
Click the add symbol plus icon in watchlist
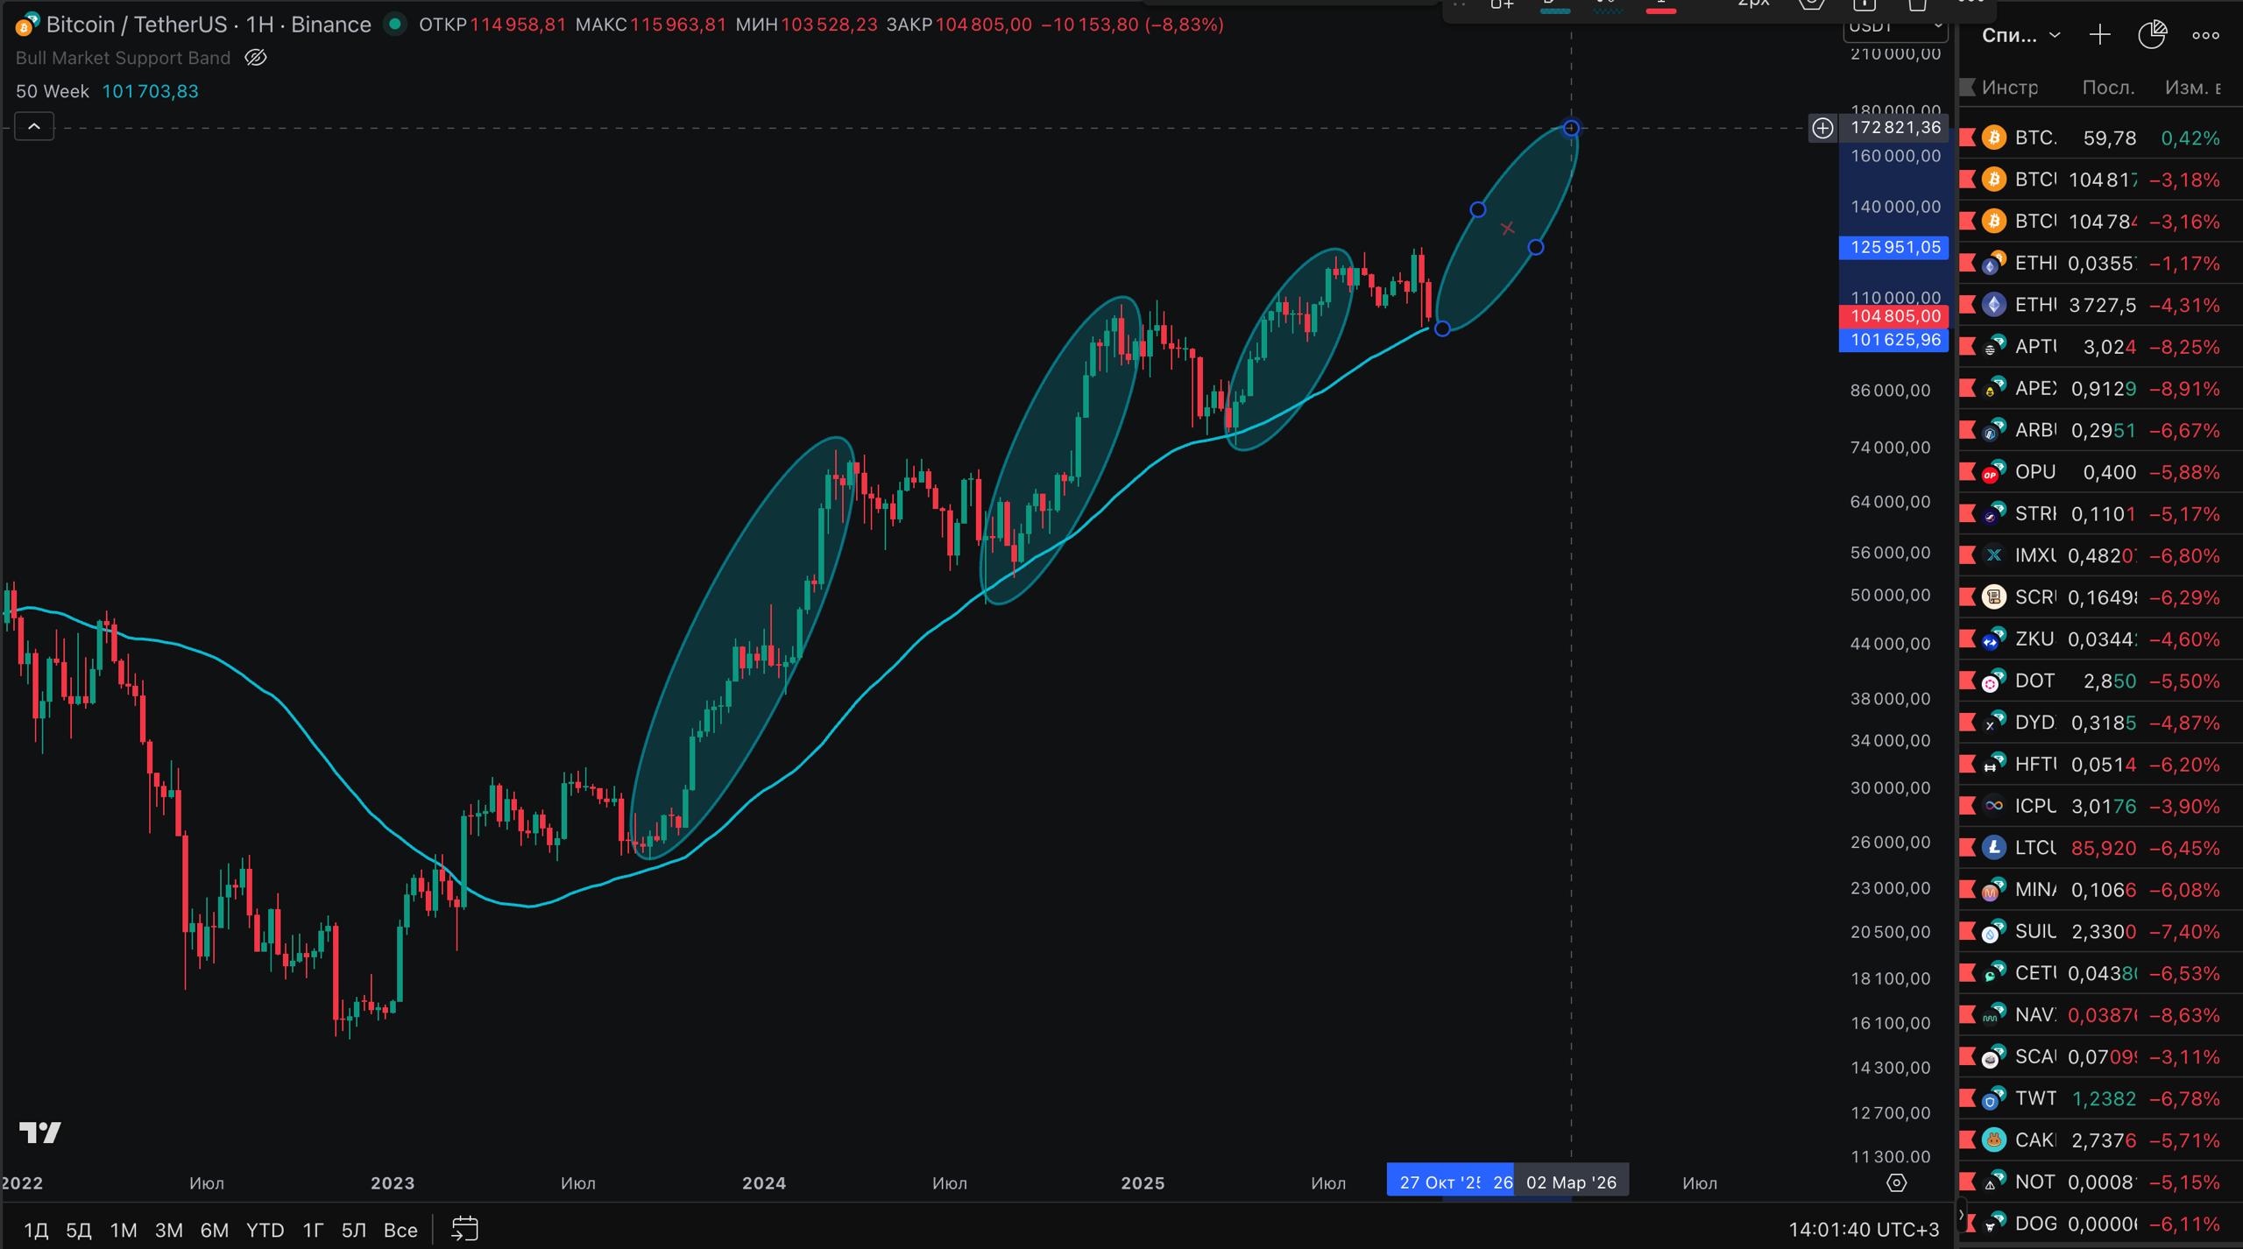2099,35
